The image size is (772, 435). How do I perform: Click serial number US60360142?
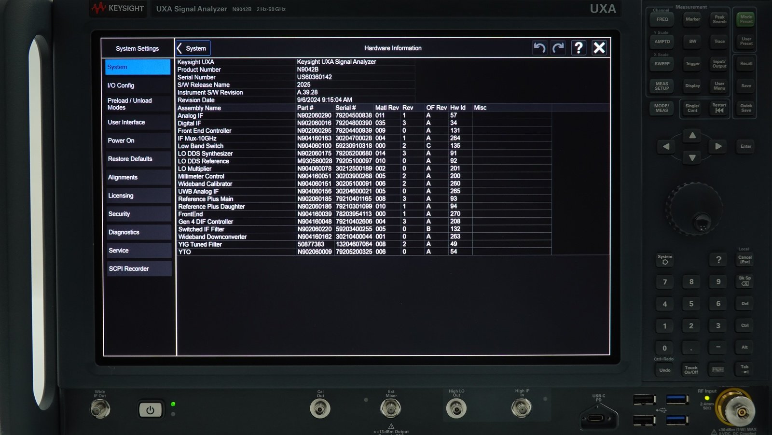[x=314, y=77]
